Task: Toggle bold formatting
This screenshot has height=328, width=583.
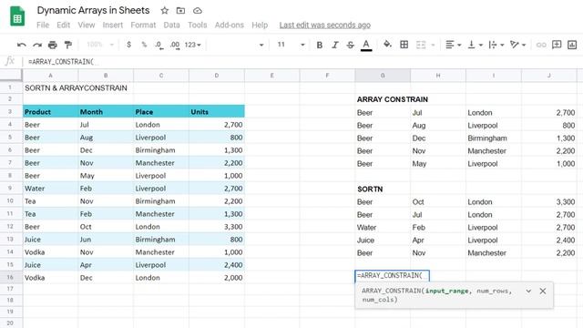Action: click(319, 45)
